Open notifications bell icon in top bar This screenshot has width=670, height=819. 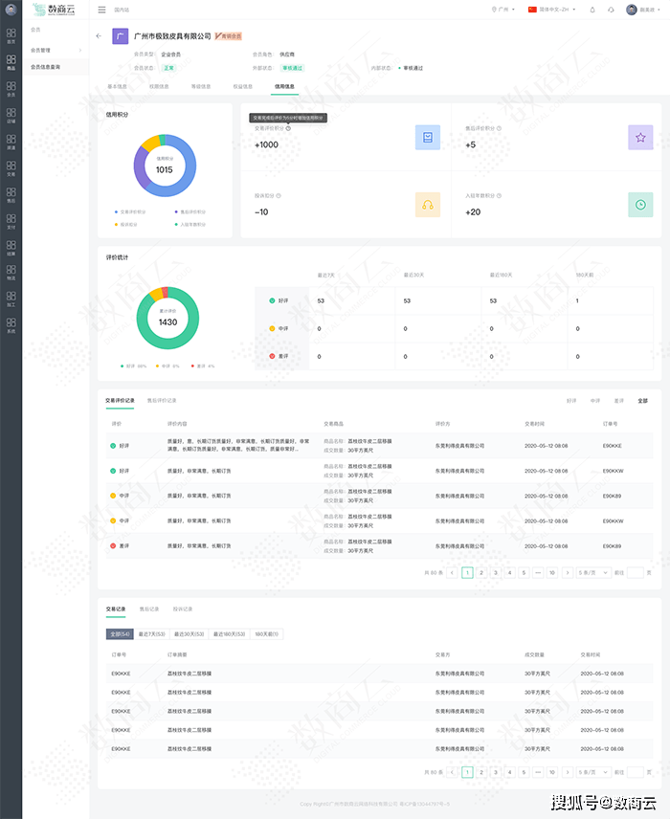pyautogui.click(x=592, y=10)
